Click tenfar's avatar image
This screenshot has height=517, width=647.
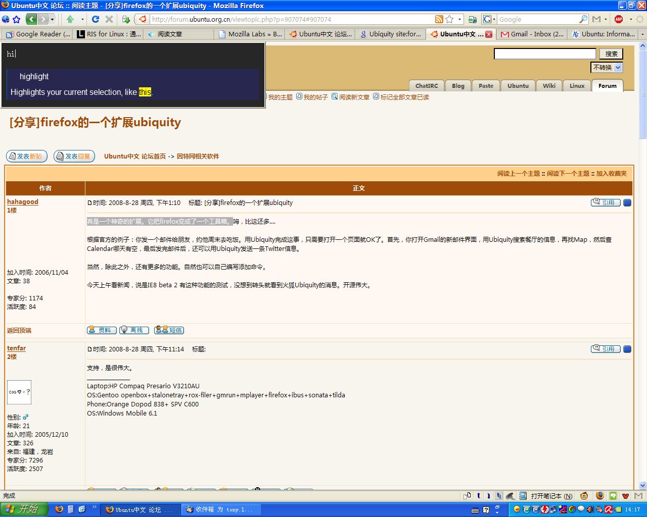click(x=19, y=392)
